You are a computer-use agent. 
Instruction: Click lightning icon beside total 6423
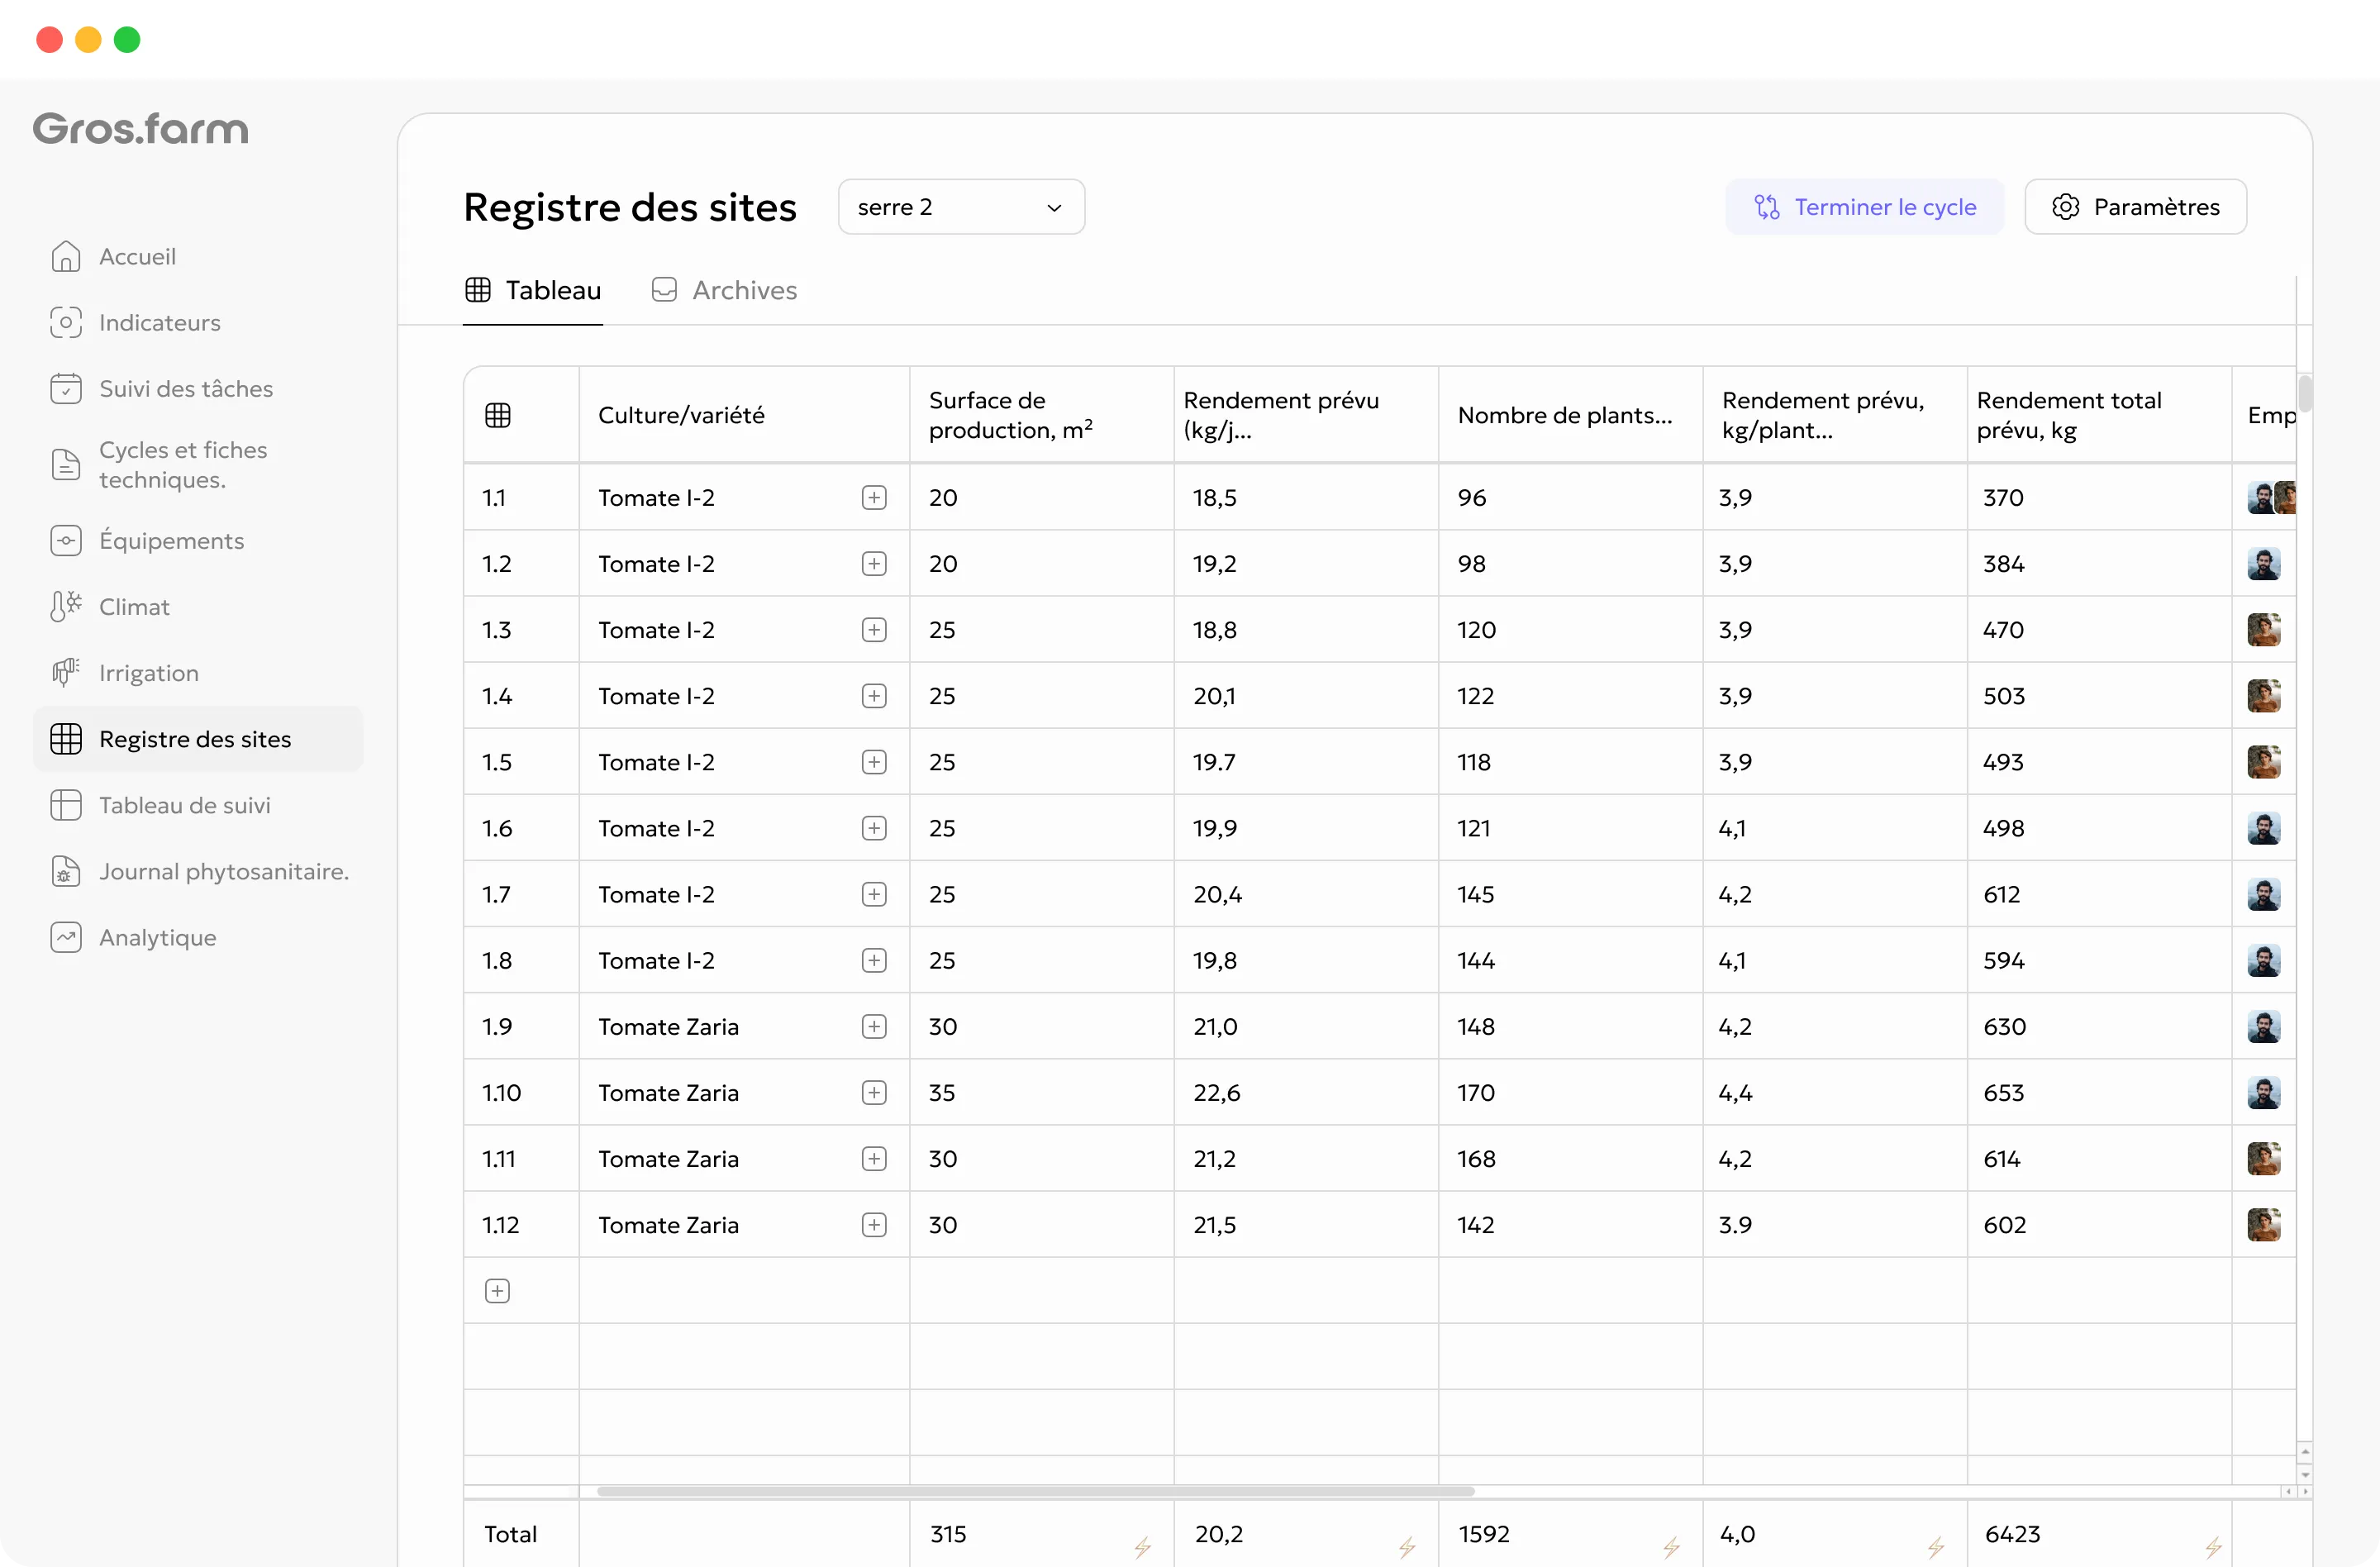(2213, 1546)
